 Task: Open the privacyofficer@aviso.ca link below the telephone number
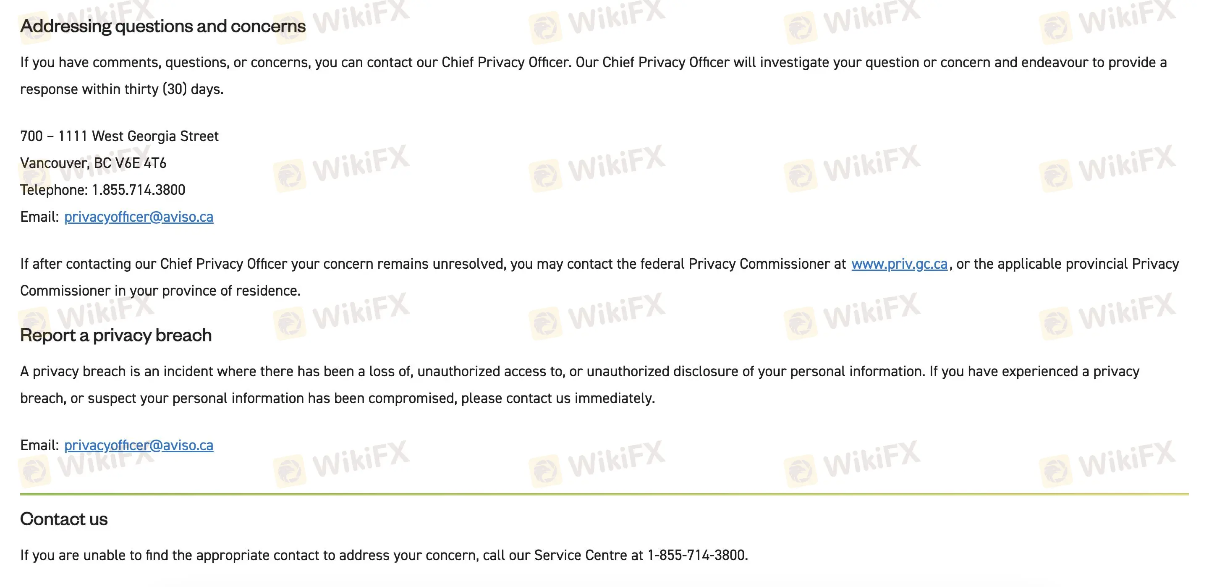[139, 217]
